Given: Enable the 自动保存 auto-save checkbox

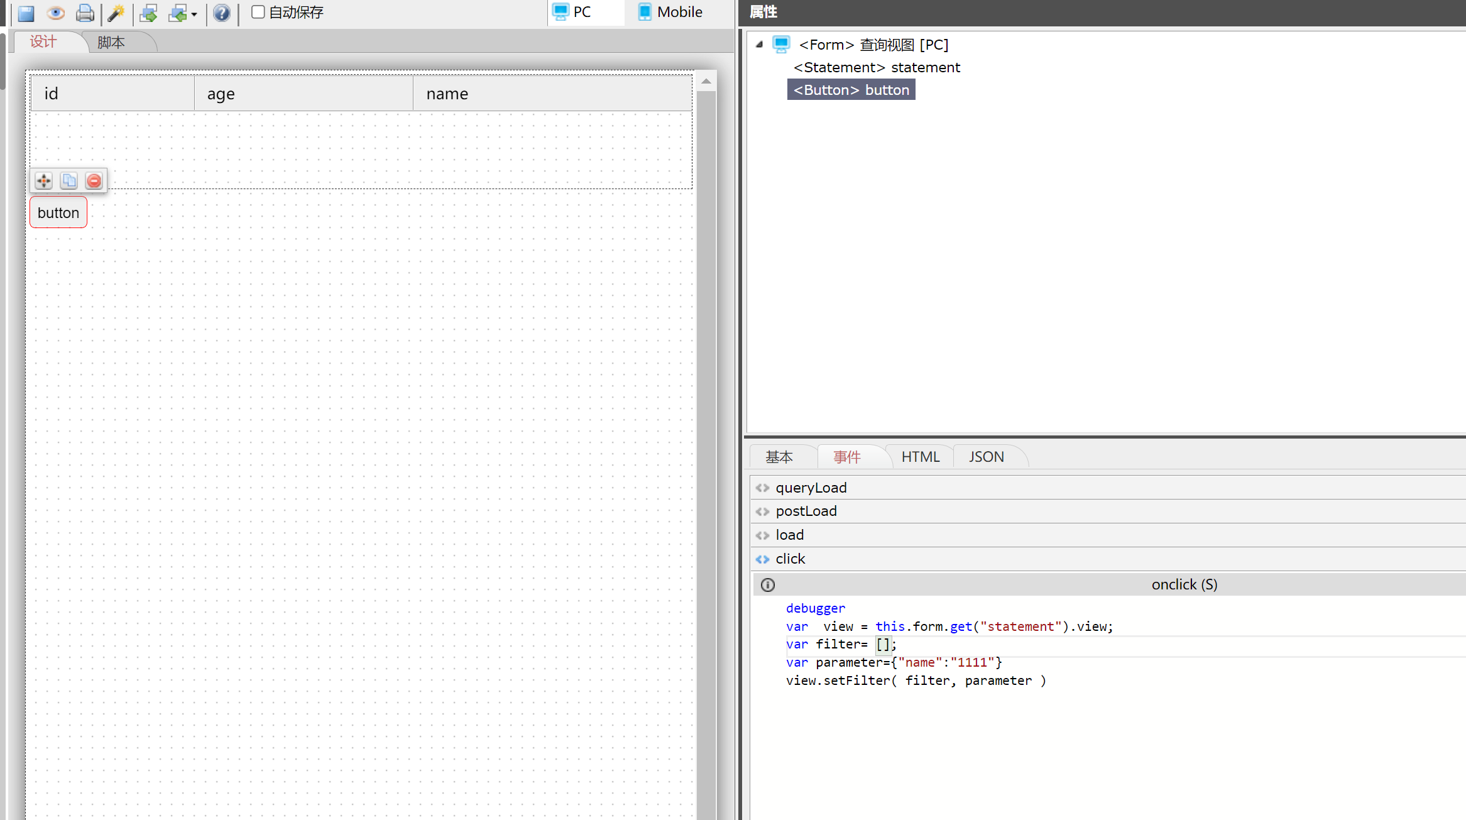Looking at the screenshot, I should pos(258,12).
